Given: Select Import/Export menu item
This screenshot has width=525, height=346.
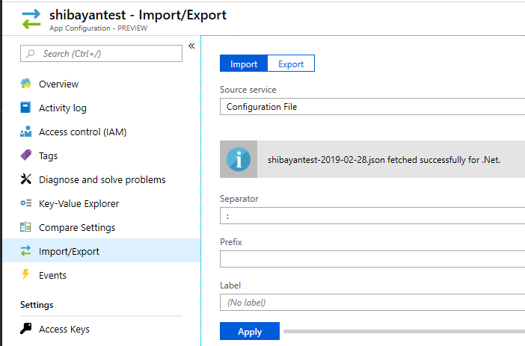Looking at the screenshot, I should coord(101,250).
